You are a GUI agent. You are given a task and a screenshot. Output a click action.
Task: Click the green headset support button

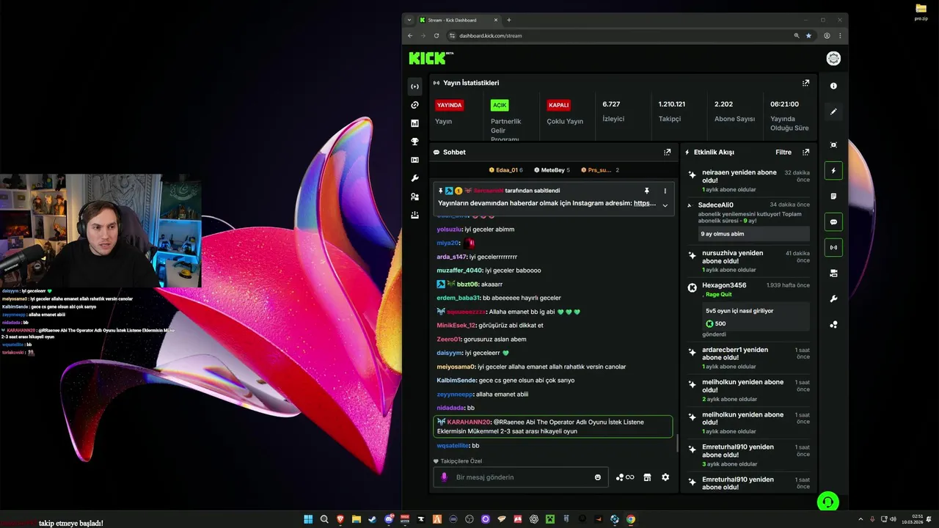tap(827, 502)
